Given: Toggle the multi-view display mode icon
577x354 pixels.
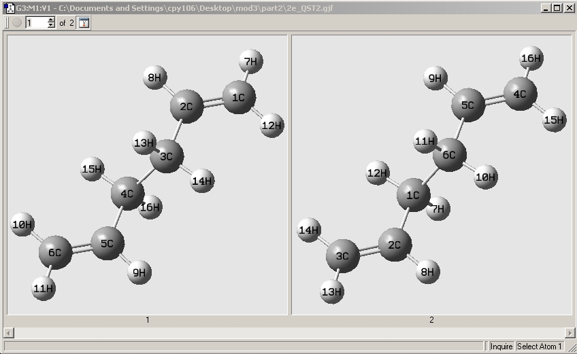Looking at the screenshot, I should 84,23.
